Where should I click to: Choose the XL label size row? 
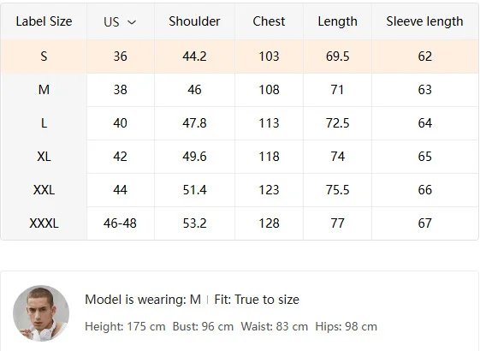(x=240, y=157)
